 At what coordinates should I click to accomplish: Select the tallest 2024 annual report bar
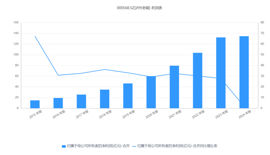(x=244, y=72)
